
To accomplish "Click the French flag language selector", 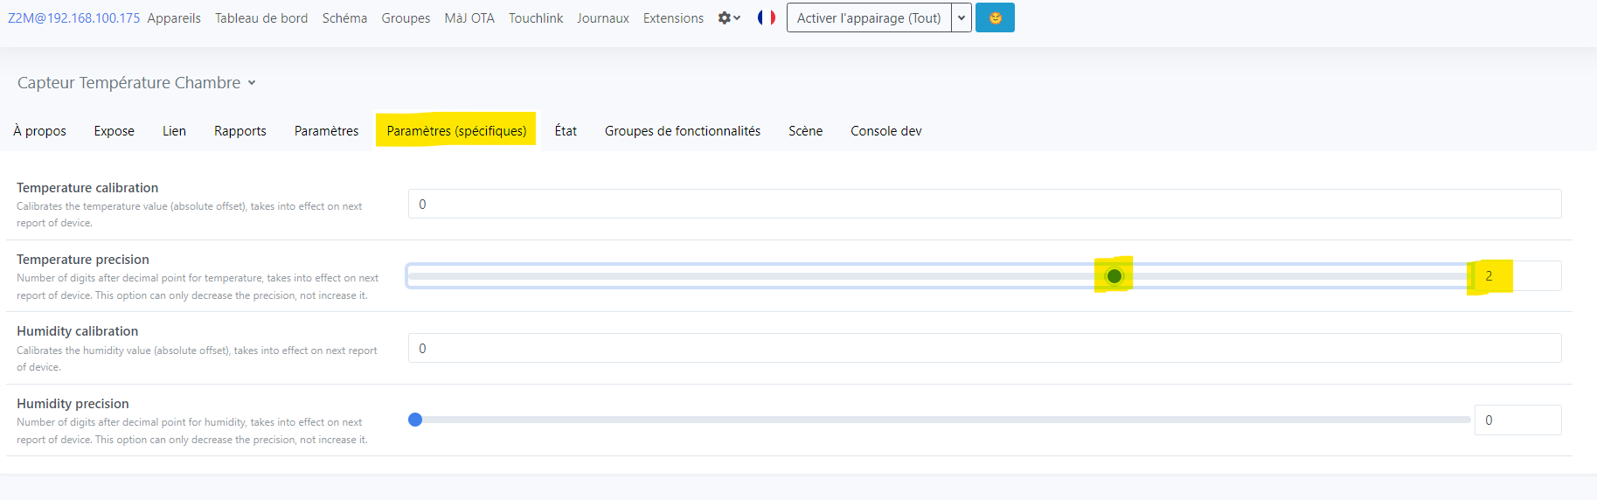I will (767, 17).
